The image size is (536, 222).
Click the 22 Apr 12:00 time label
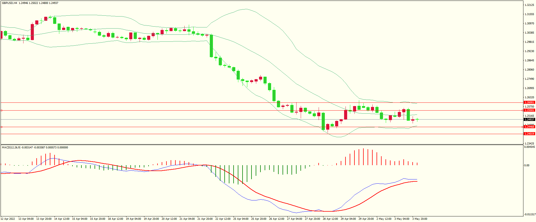[223, 219]
